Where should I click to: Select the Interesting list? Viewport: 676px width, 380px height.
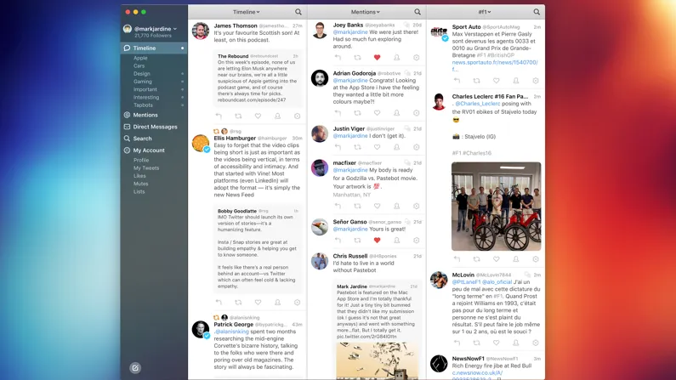[x=146, y=98]
